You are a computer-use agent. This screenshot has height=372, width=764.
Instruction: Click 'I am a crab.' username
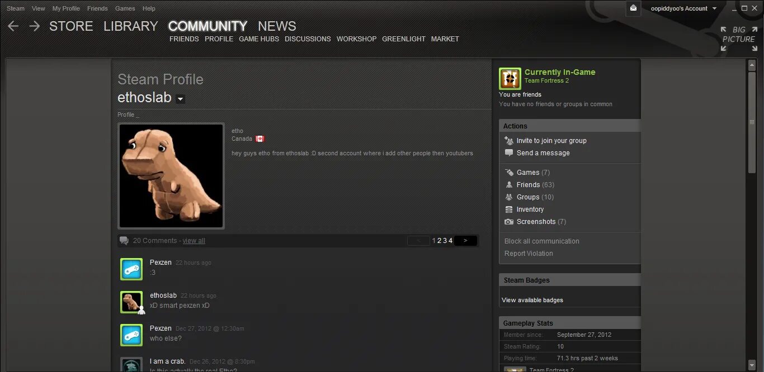168,361
